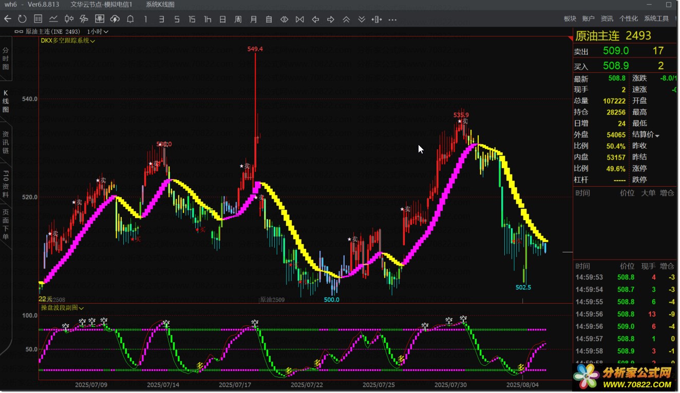Screen dimensions: 680x393
Task: Click the 买入 price 508.9
Action: point(616,66)
